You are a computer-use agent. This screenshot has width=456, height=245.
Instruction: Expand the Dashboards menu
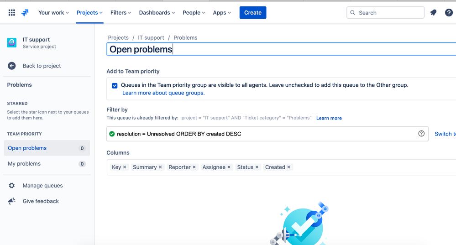pos(157,12)
